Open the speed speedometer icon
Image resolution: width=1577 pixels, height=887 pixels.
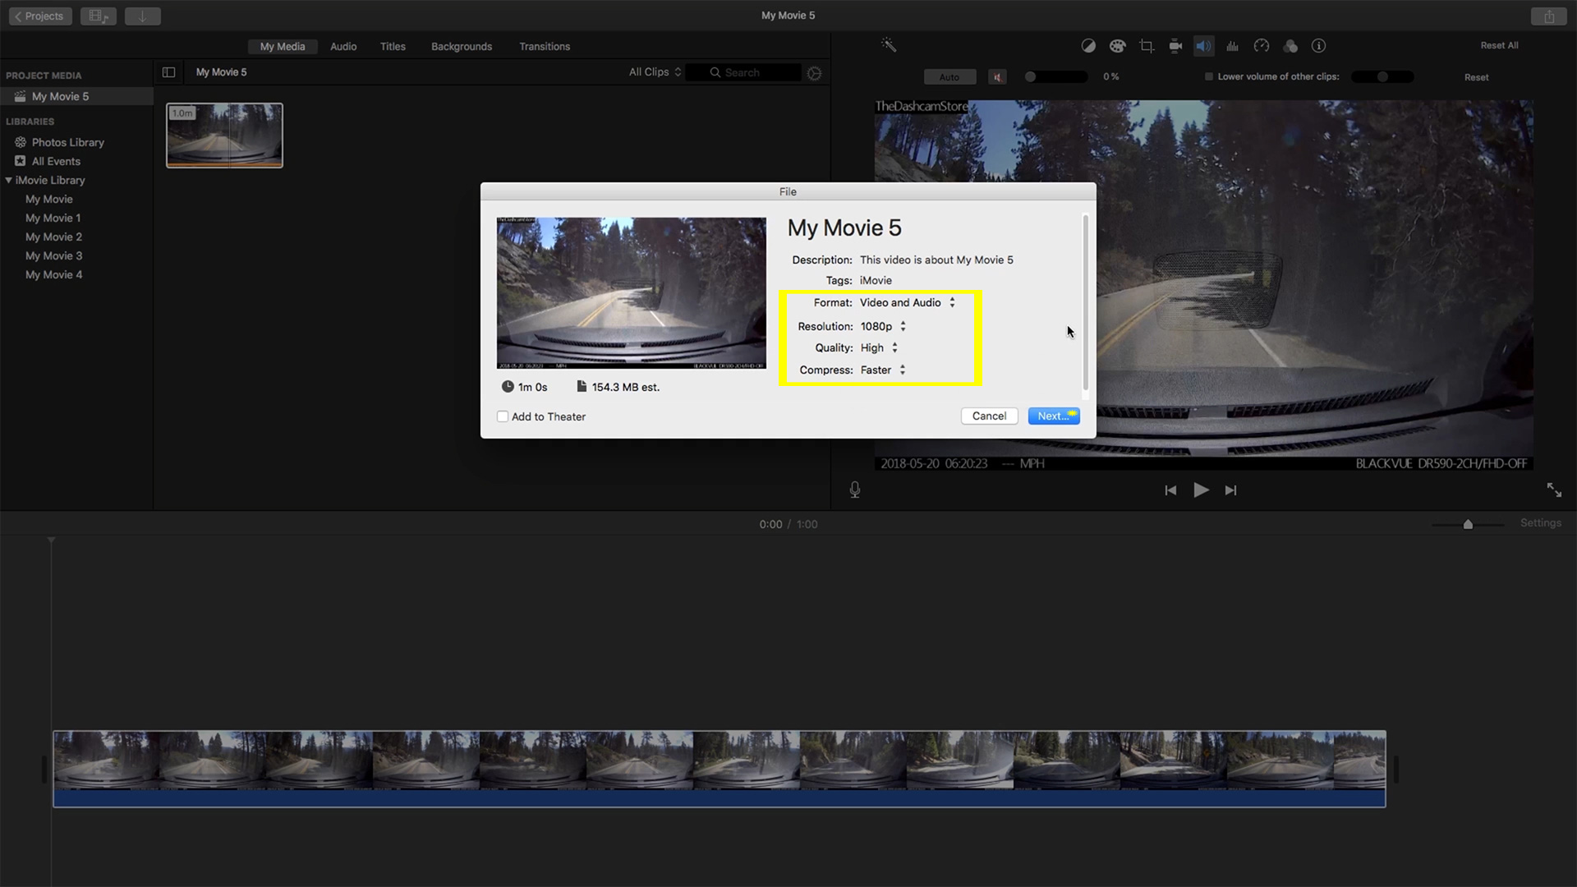coord(1262,46)
